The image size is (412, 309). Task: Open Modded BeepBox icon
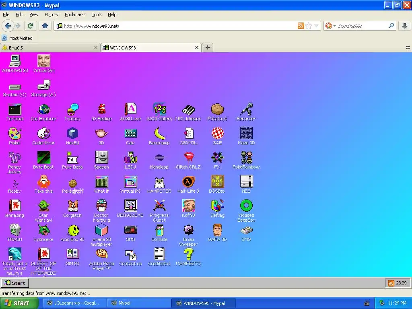(x=246, y=211)
